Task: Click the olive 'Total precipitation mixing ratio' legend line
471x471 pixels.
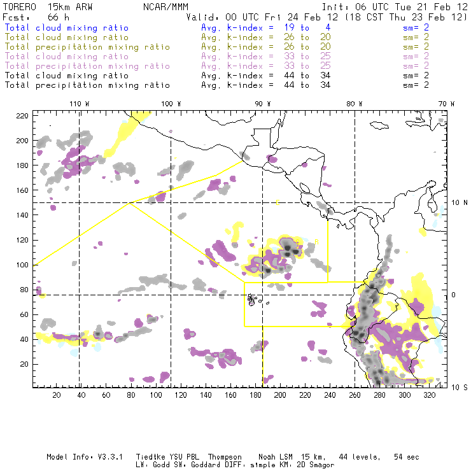Action: coord(87,47)
